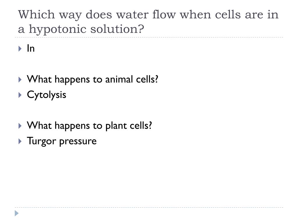Select the "In" answer text
This screenshot has height=224, width=298.
[31, 48]
